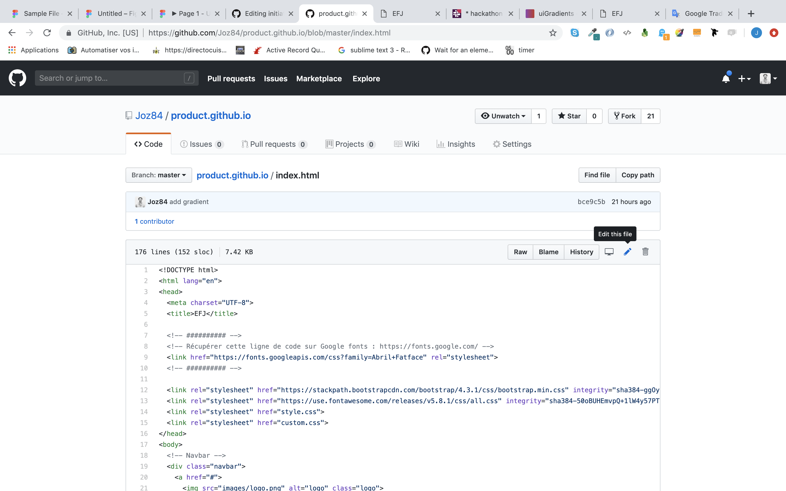Click the 1 contributor link
Screen dimensions: 786x491
point(154,221)
